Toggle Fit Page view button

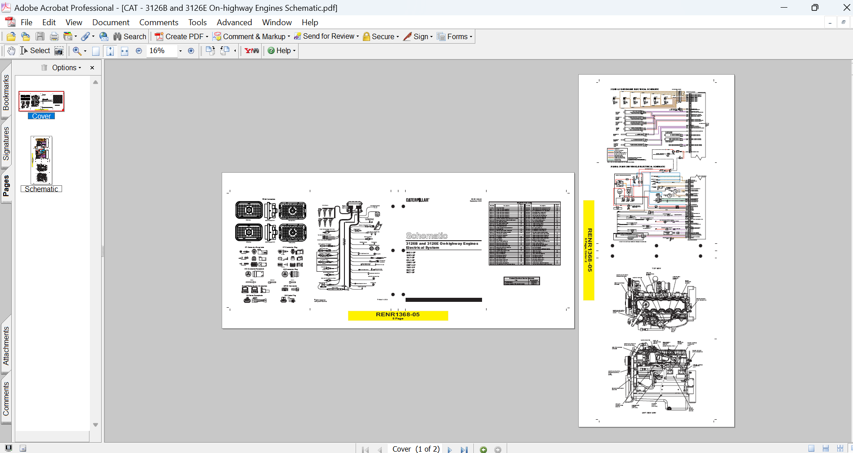point(110,51)
